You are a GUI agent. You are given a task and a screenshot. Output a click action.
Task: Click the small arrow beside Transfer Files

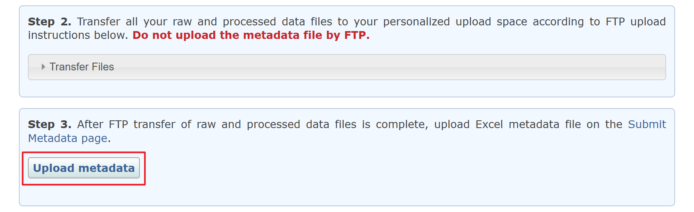click(43, 67)
